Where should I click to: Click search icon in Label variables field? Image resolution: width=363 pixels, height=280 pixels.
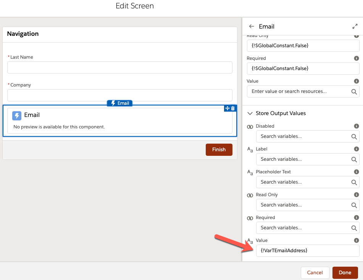tap(354, 159)
